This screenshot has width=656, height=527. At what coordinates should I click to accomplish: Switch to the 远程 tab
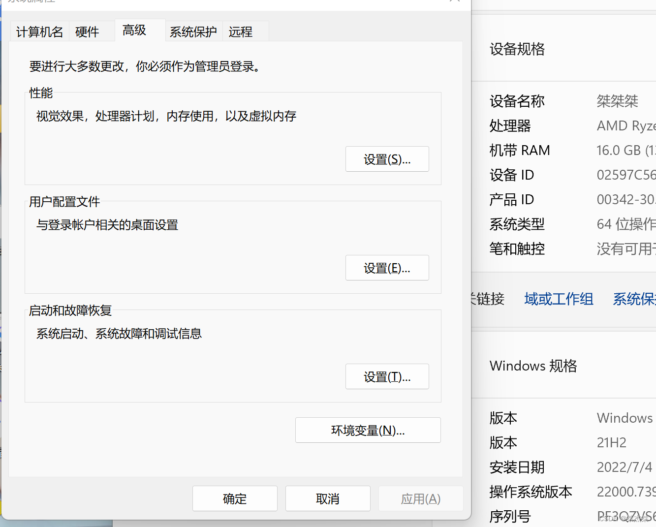[241, 31]
